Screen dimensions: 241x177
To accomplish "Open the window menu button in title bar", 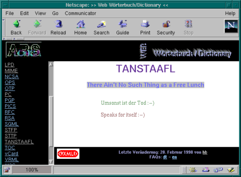I will click(5, 5).
